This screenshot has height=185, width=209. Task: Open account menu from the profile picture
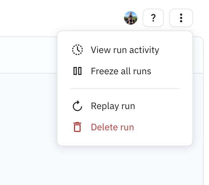click(x=131, y=18)
